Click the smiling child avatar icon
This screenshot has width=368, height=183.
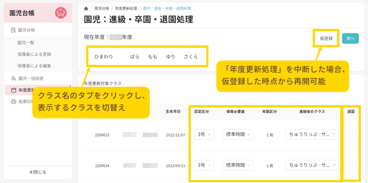(60, 13)
